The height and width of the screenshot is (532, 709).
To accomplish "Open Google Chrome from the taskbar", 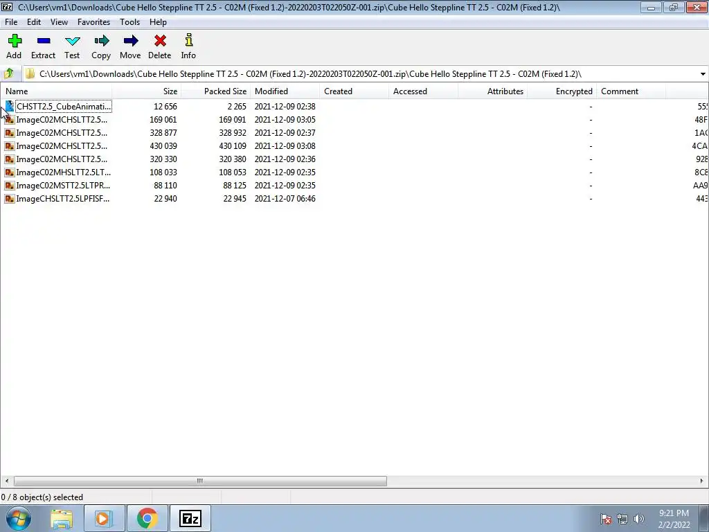I will (147, 518).
